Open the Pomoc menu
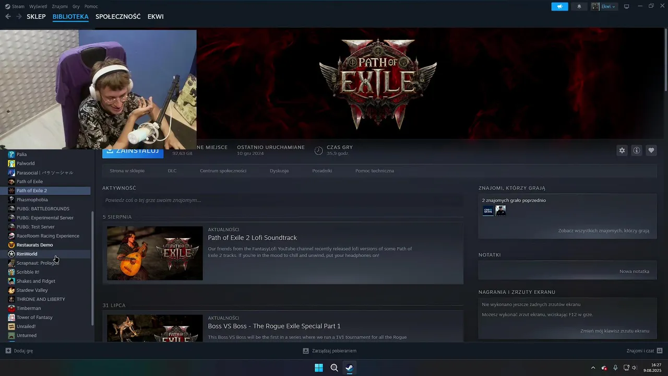The image size is (668, 376). click(x=91, y=7)
